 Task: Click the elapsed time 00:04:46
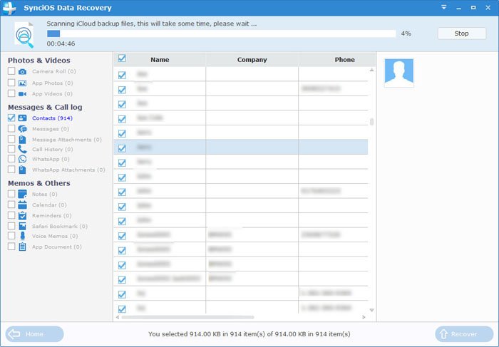tap(61, 43)
